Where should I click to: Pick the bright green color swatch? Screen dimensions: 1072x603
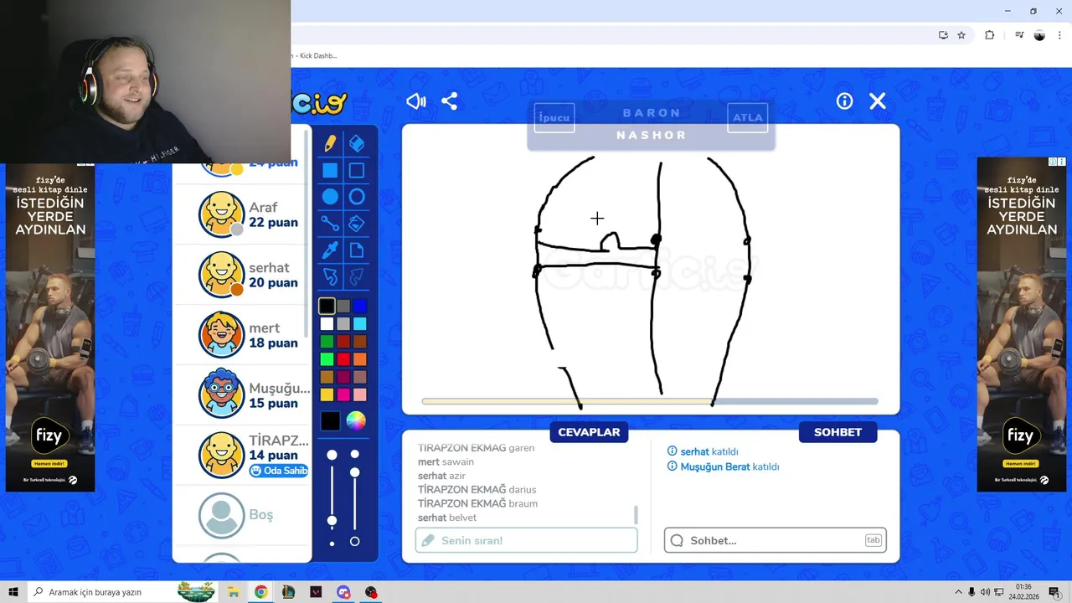(327, 359)
